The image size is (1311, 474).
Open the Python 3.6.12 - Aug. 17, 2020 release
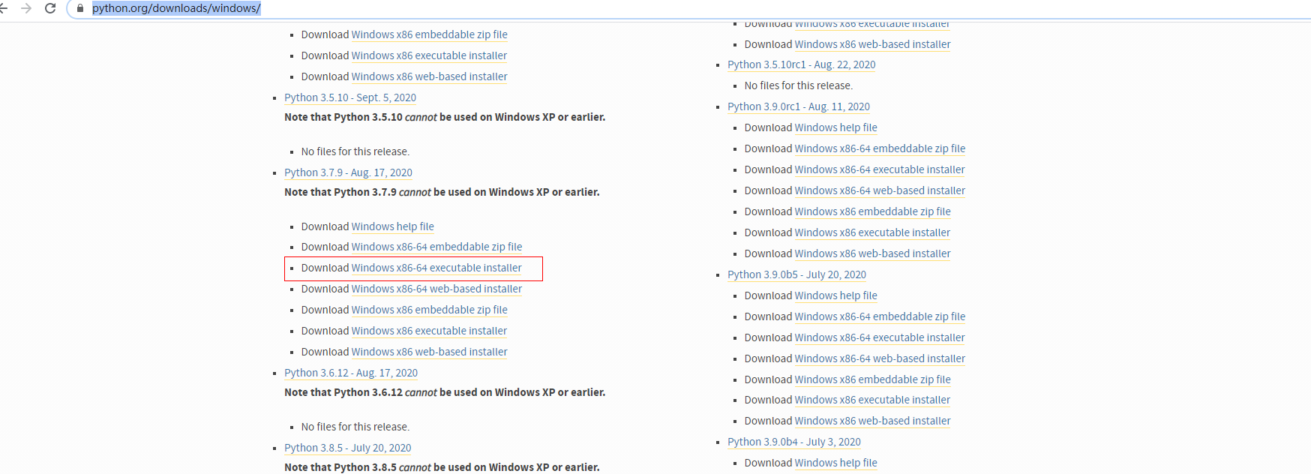pos(351,373)
